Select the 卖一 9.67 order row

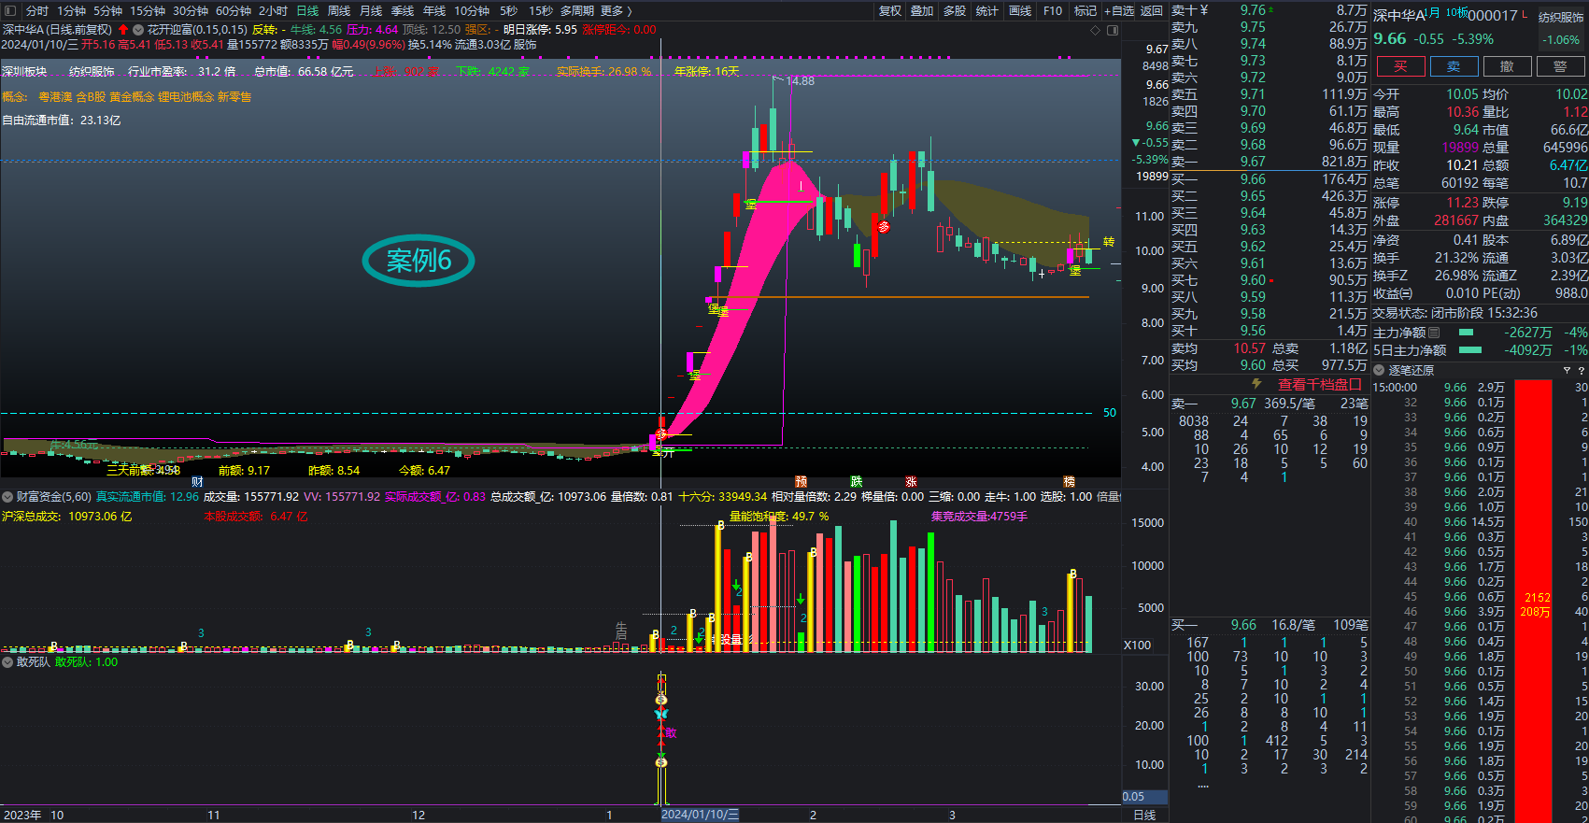point(1270,162)
